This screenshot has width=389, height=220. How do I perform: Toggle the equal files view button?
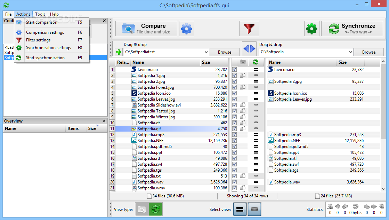[x=240, y=209]
